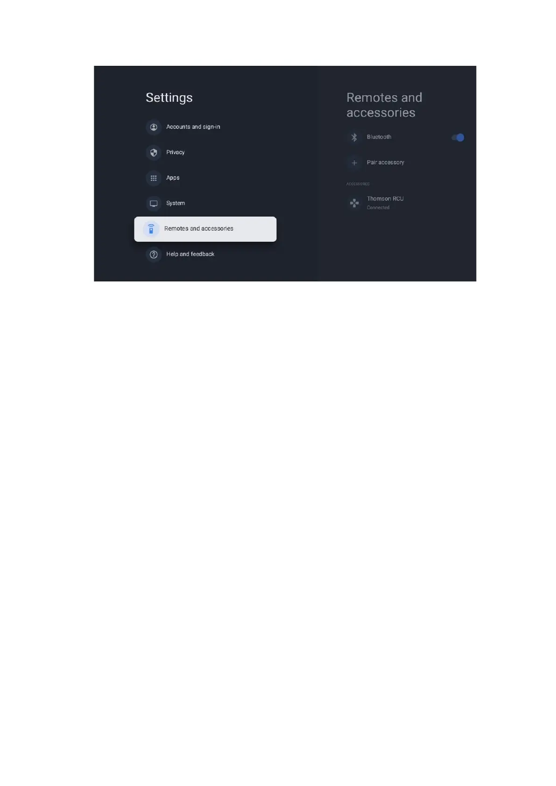This screenshot has height=786, width=556.
Task: Open the System settings entry
Action: click(x=176, y=203)
